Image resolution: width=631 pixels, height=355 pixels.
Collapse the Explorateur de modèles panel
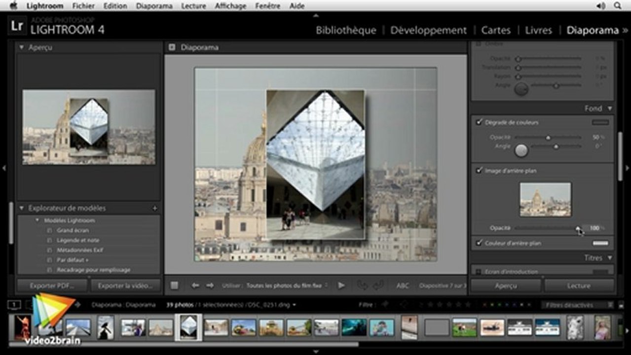[x=22, y=208]
